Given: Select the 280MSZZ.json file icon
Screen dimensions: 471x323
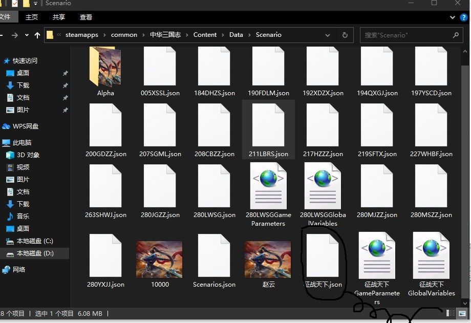Looking at the screenshot, I should (431, 186).
